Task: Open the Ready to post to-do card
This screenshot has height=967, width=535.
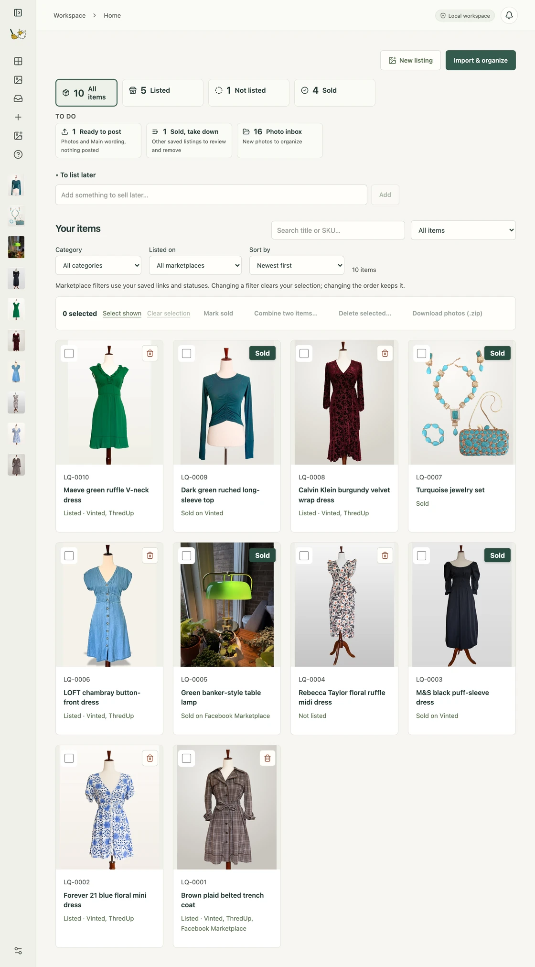Action: coord(98,141)
